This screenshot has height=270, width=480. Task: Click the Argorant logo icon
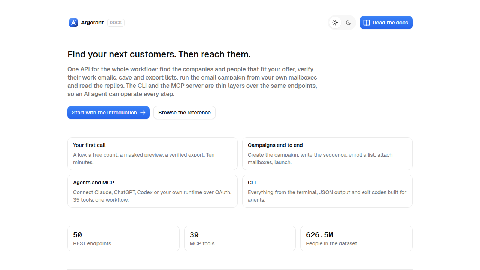(x=73, y=22)
